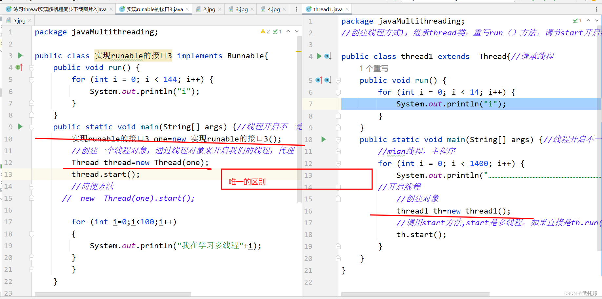Close the 5.jpg tab
The height and width of the screenshot is (299, 602).
pos(30,20)
